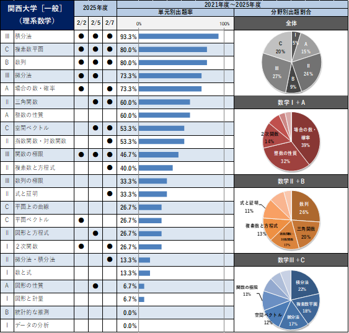Select the 微分法・積分法 row label
349x333 pixels.
click(x=35, y=260)
